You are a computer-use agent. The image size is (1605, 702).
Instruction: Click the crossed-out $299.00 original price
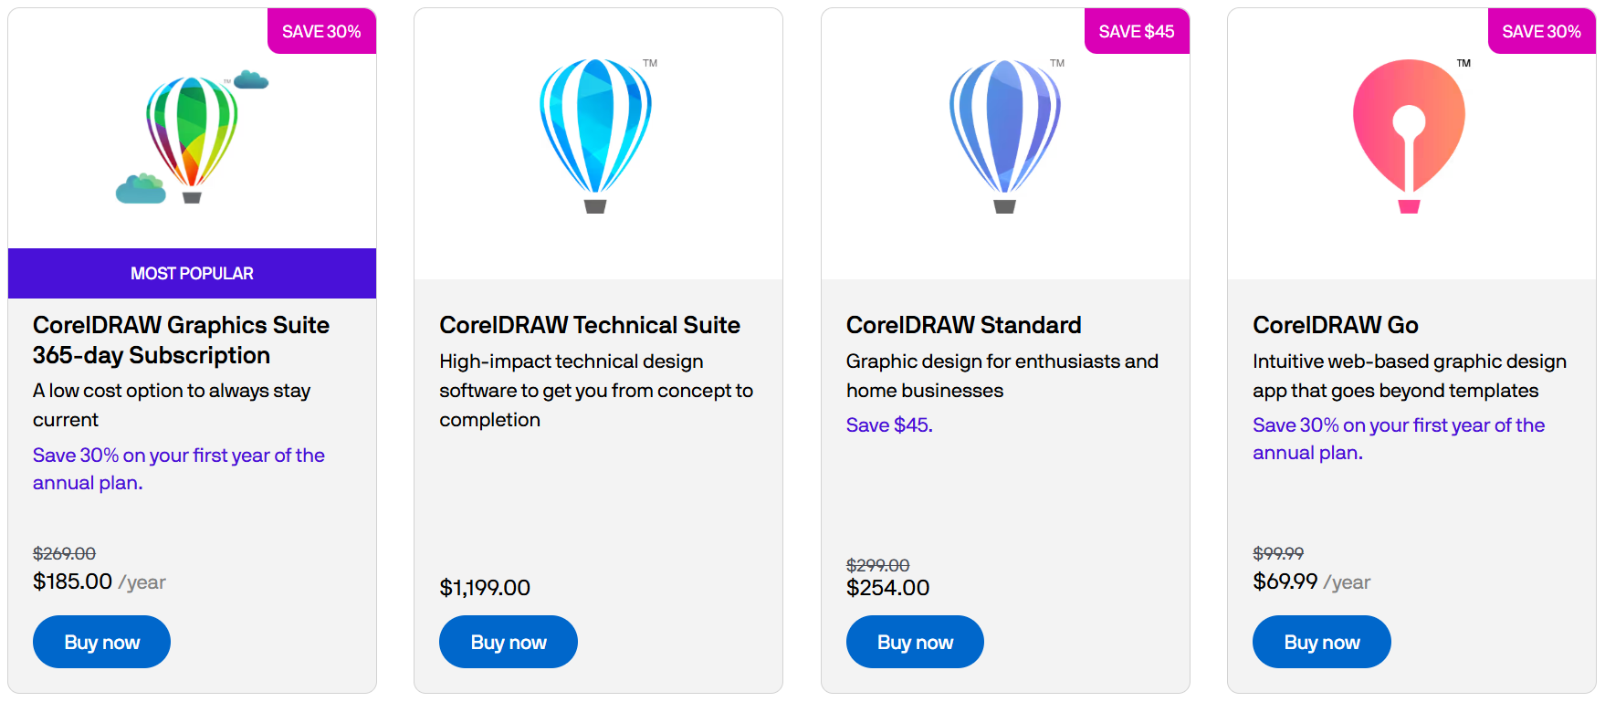(877, 565)
